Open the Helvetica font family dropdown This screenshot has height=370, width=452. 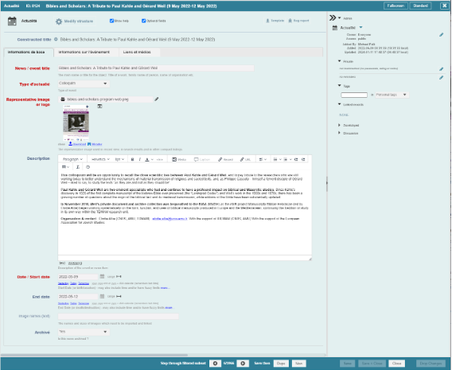[x=100, y=159]
